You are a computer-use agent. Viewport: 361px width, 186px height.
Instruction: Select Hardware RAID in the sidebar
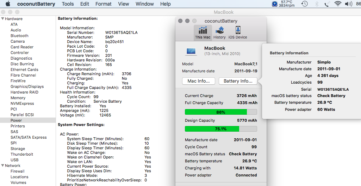[x=24, y=92]
